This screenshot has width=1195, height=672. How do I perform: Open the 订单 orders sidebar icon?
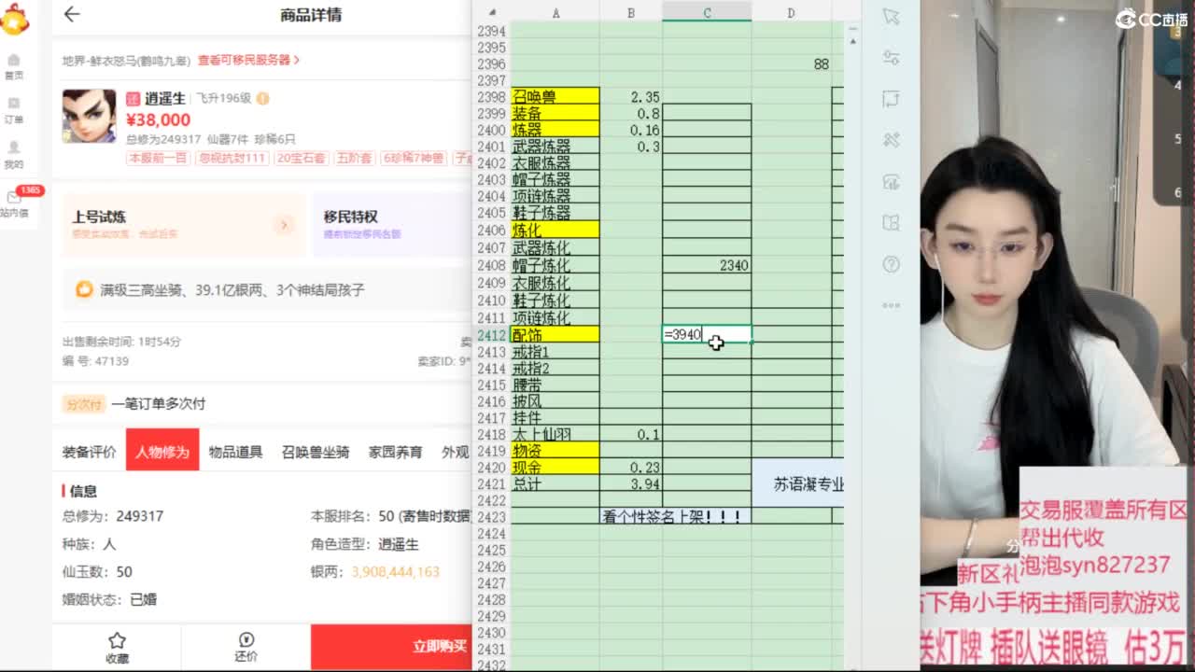point(14,109)
